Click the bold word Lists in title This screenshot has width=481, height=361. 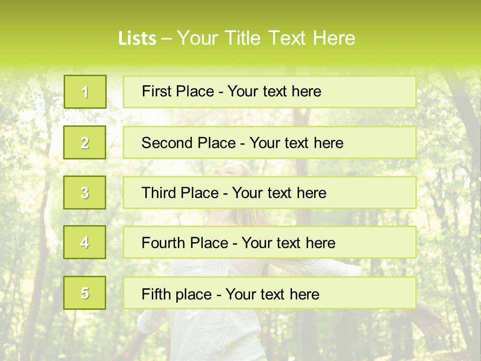coord(137,38)
